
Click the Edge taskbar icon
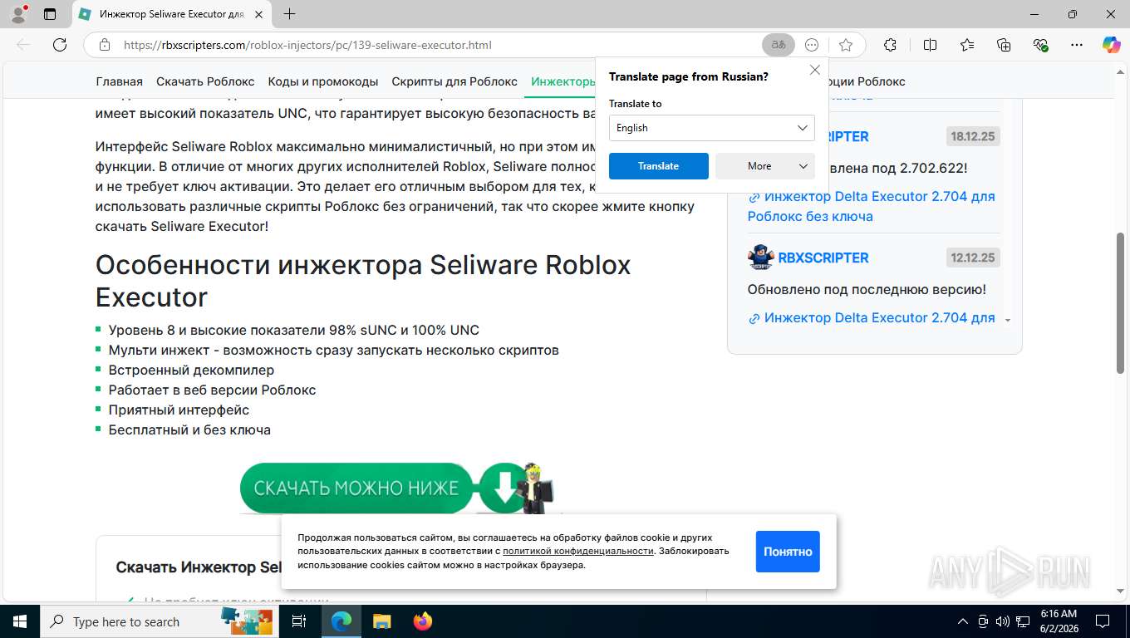pyautogui.click(x=341, y=621)
